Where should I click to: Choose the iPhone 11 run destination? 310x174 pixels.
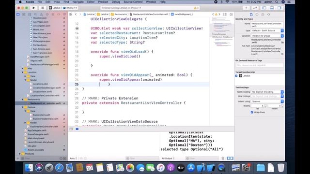point(70,8)
